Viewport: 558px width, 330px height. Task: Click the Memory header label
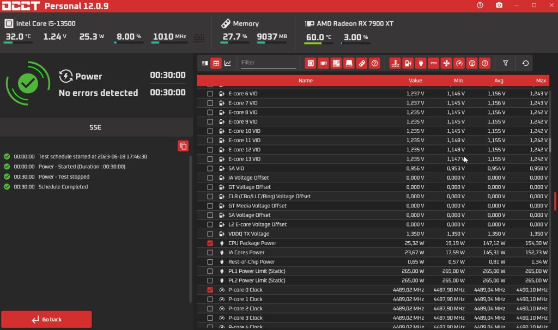pos(246,23)
